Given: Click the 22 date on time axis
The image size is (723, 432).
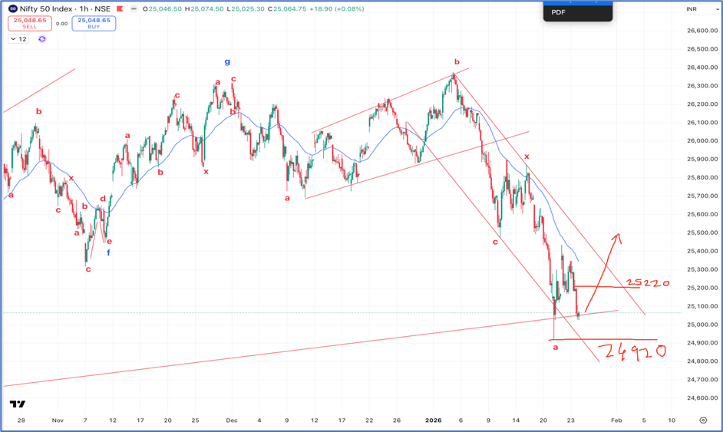Looking at the screenshot, I should [369, 420].
